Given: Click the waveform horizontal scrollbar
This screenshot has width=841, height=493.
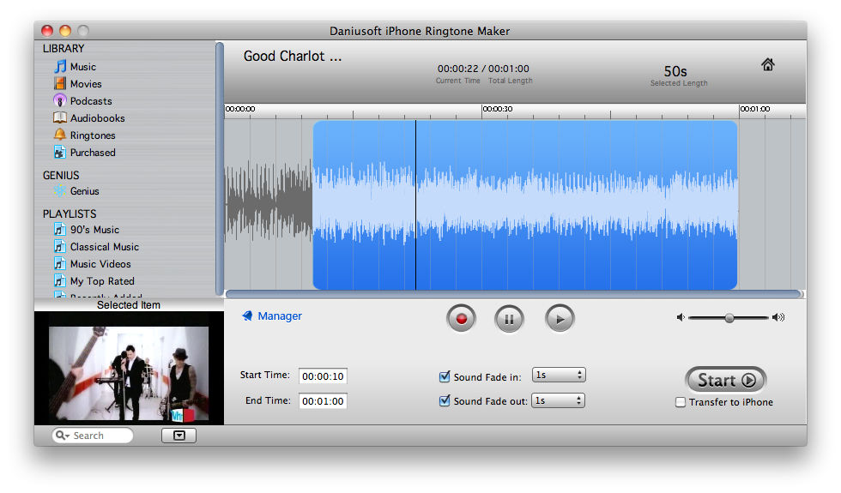Looking at the screenshot, I should tap(513, 293).
